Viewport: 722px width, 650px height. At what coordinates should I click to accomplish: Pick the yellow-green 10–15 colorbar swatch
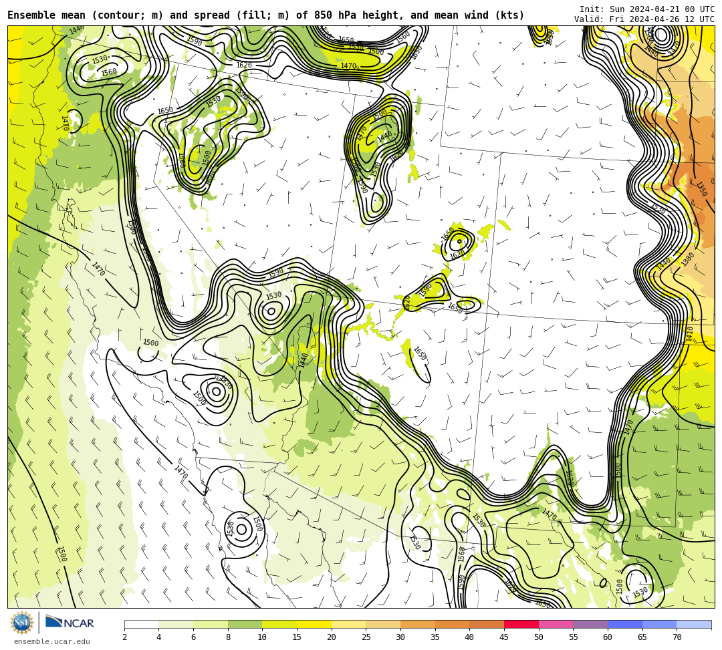(x=279, y=624)
